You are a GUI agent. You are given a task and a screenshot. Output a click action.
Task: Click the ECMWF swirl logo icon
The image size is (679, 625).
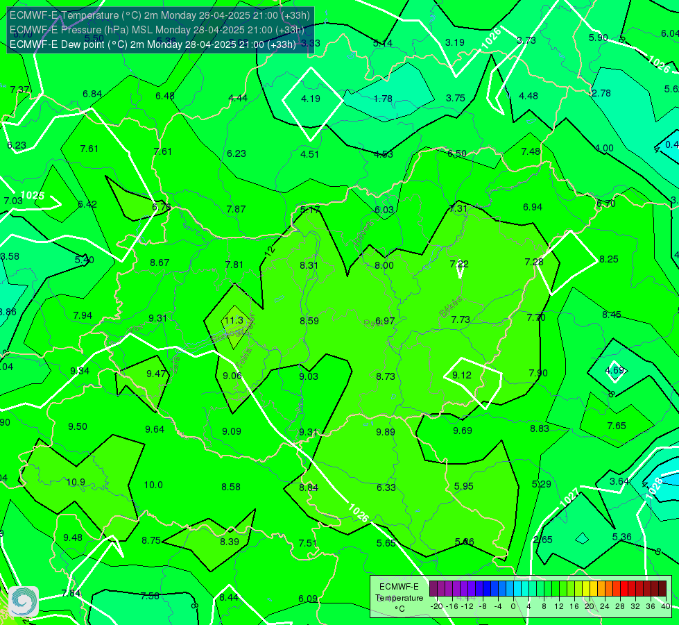(x=24, y=601)
